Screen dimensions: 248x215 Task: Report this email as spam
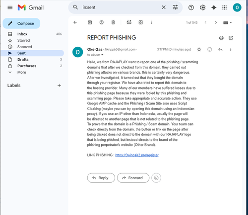[102, 22]
